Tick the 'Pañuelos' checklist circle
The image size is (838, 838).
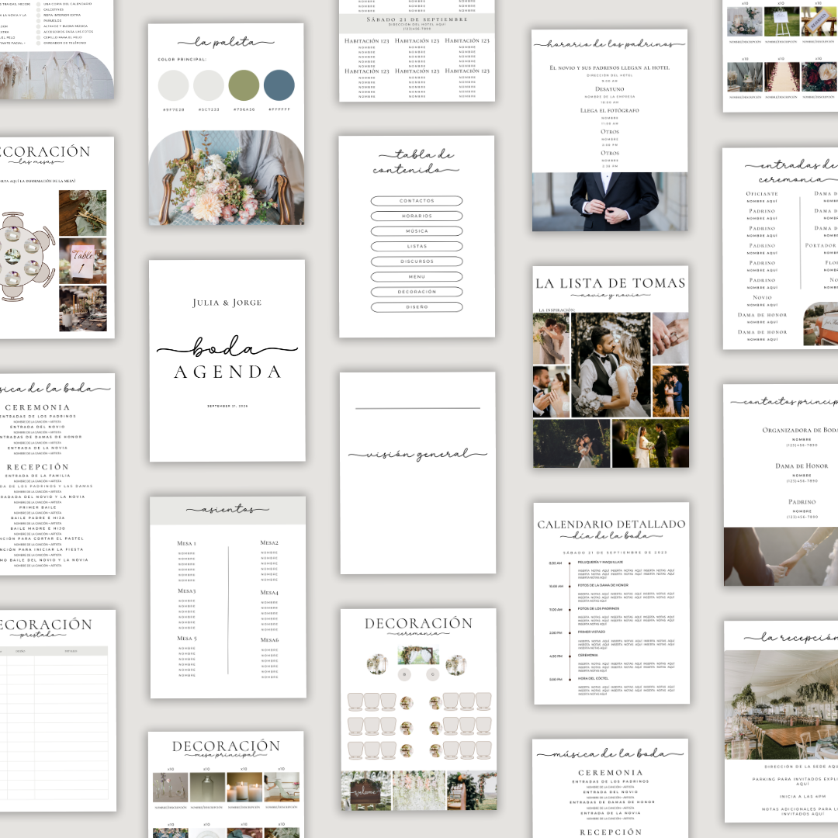(39, 20)
